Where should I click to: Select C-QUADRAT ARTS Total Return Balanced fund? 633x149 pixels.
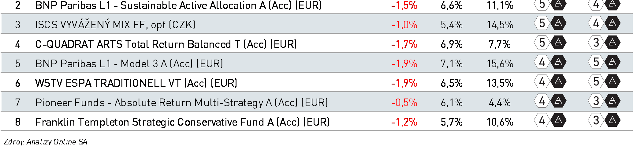click(166, 44)
